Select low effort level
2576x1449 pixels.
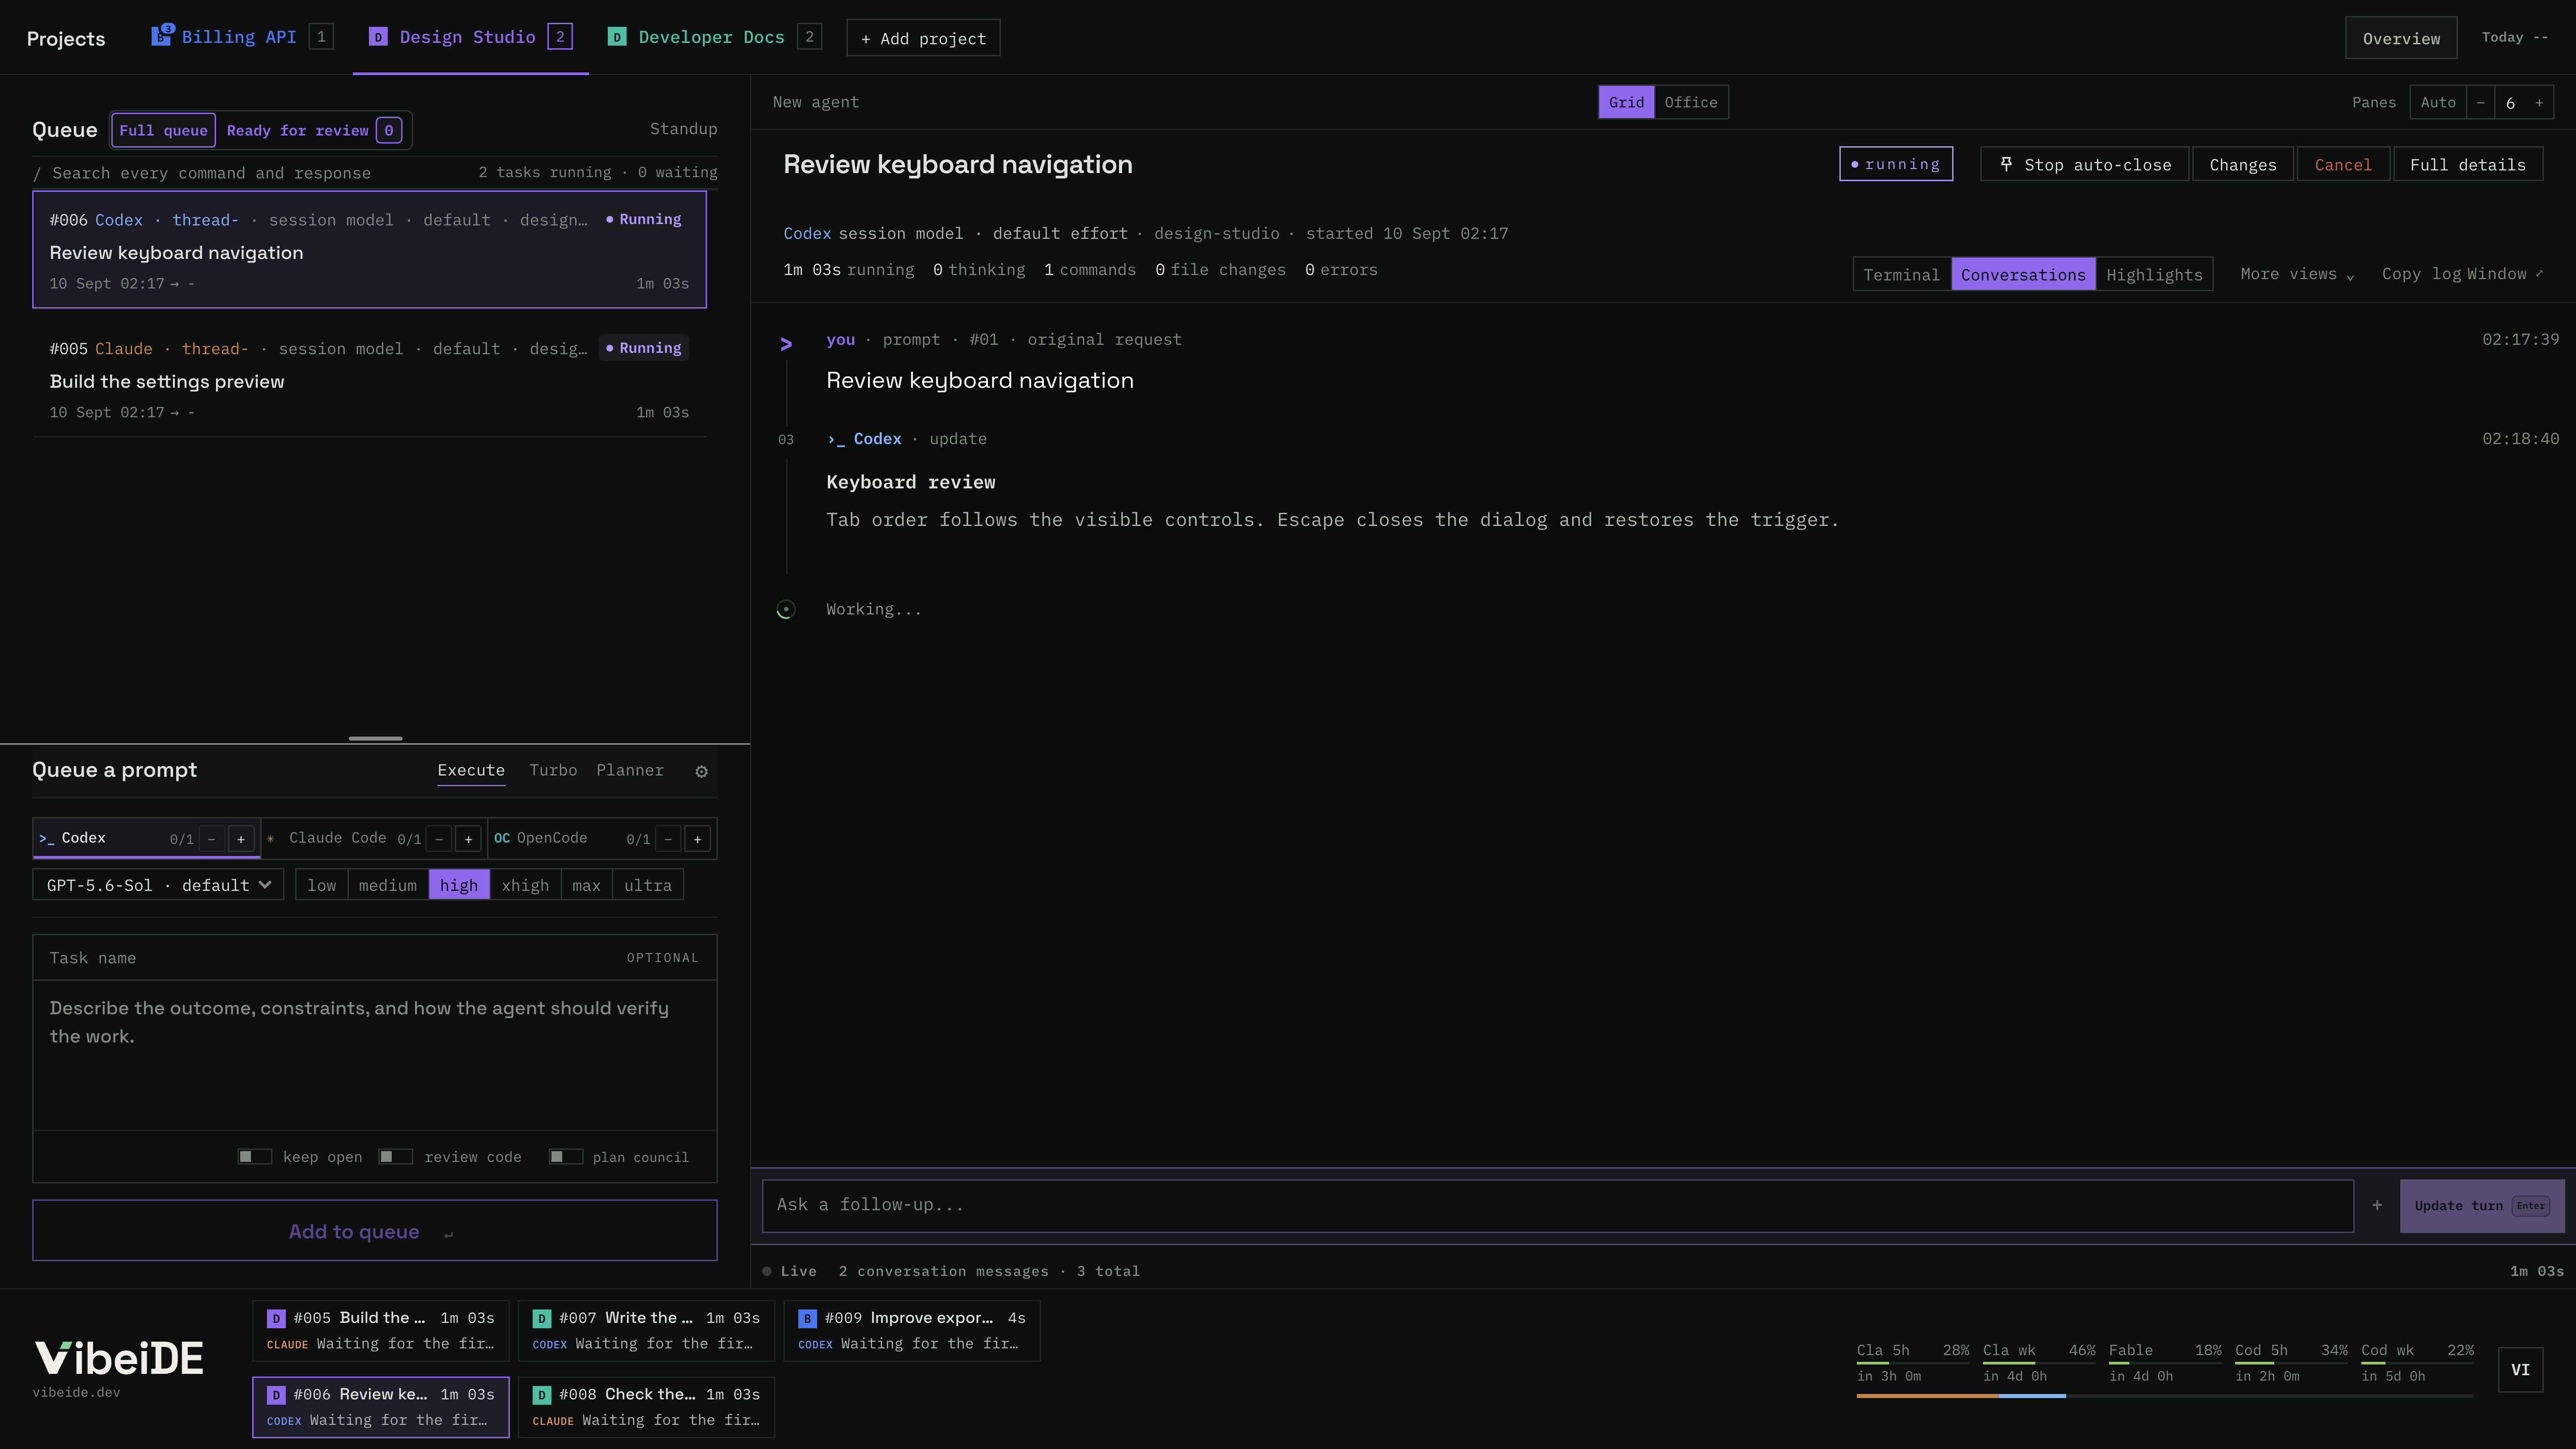[x=322, y=885]
